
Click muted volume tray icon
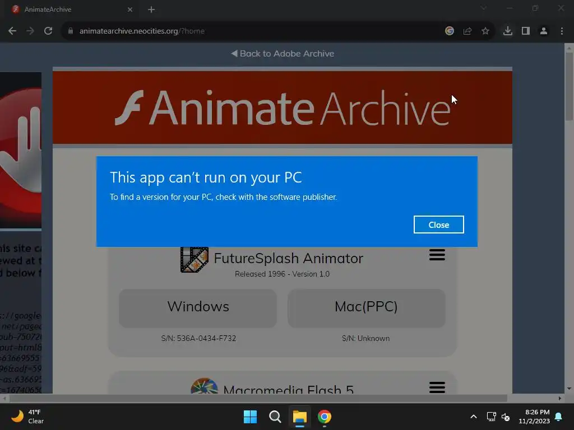coord(506,417)
